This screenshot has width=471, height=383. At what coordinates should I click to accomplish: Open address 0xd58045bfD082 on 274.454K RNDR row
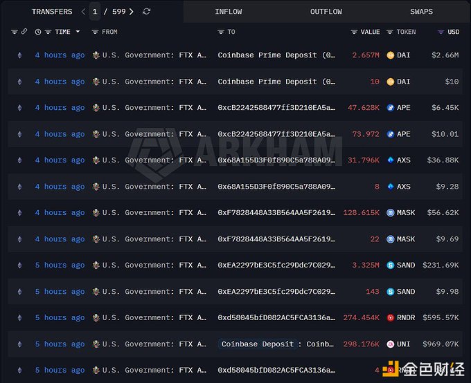(276, 317)
